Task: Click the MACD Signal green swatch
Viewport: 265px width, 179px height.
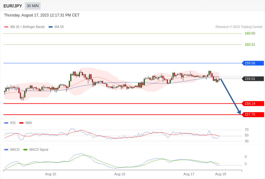Action: point(25,149)
